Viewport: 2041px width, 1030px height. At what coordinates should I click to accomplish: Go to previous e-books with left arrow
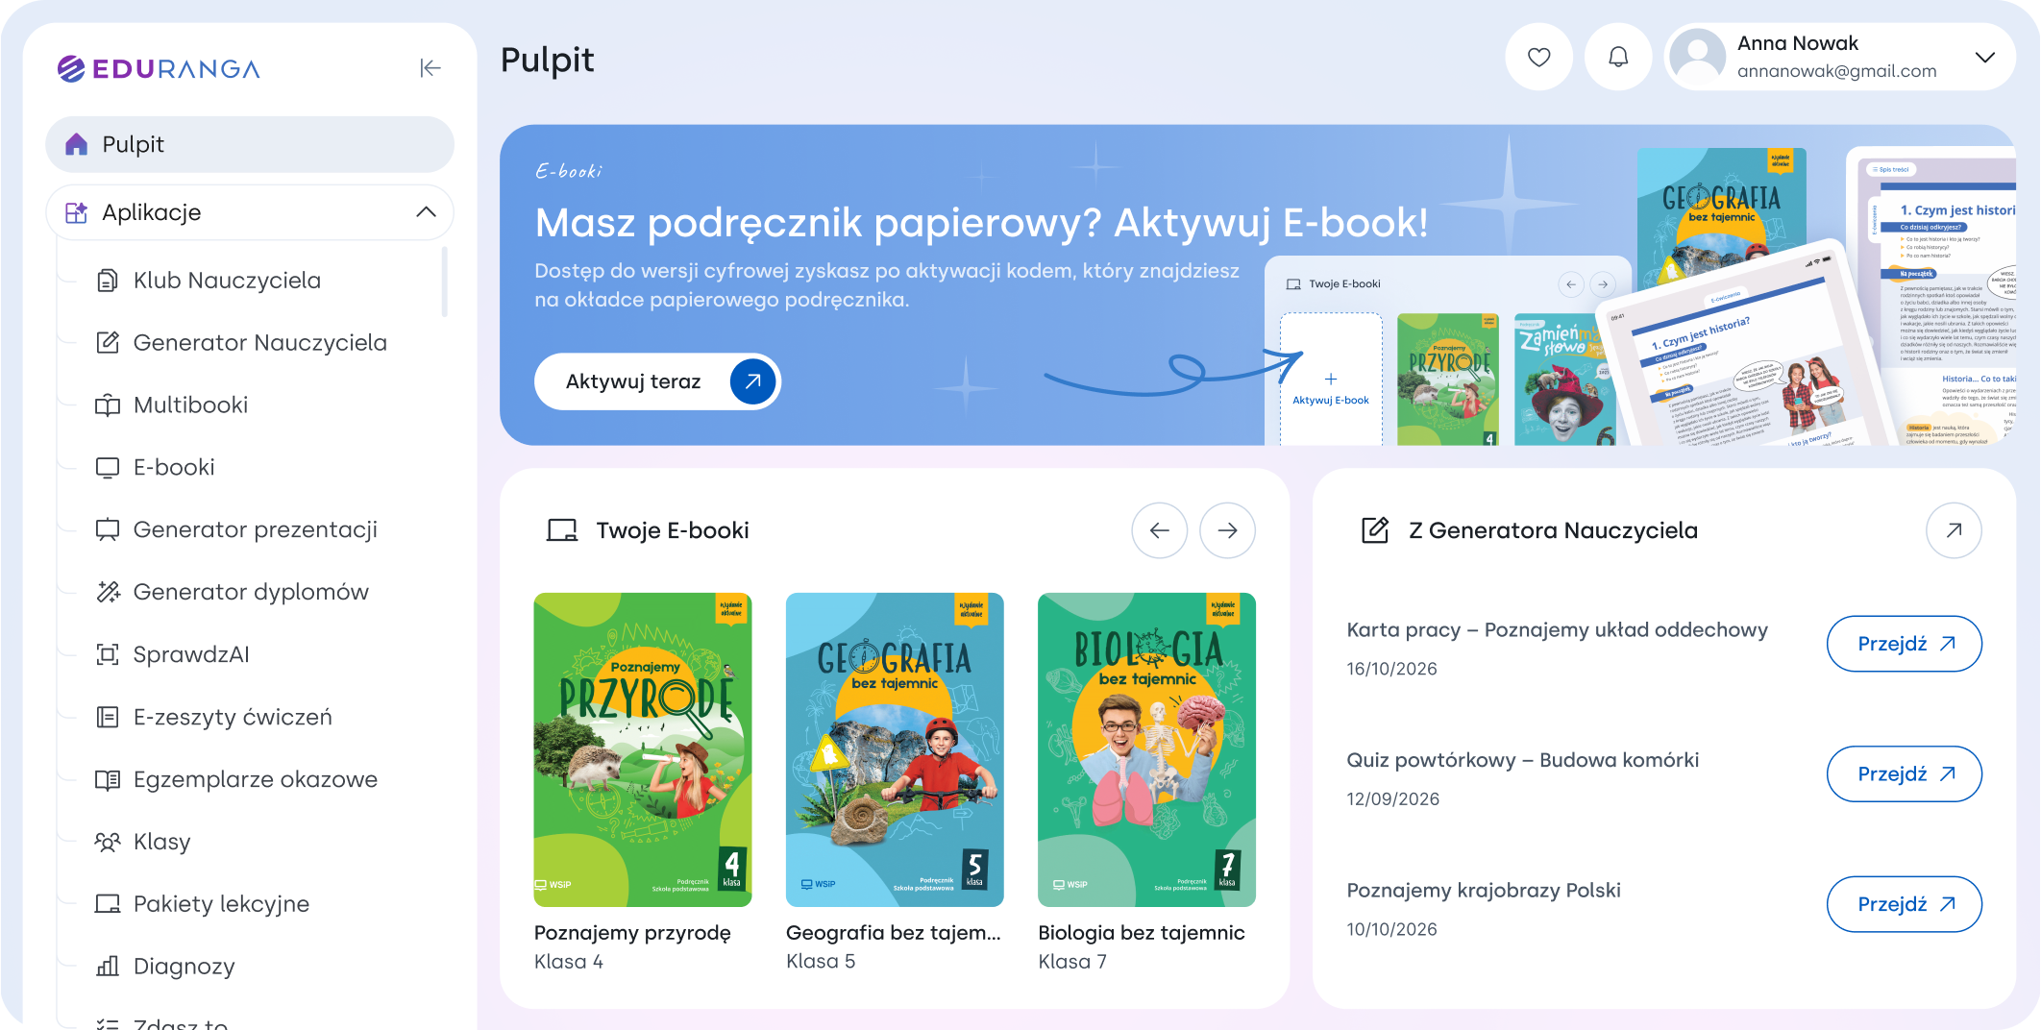pyautogui.click(x=1159, y=530)
